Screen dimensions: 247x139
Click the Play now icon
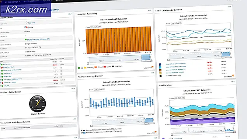[x=27, y=22]
